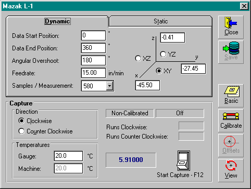Click the Runs Counter Clockwise count box
This screenshot has height=189, width=251.
(191, 136)
